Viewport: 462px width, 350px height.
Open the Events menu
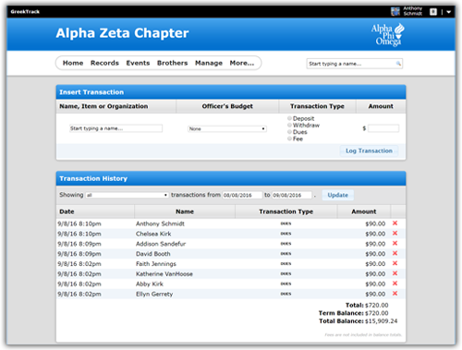(x=138, y=63)
